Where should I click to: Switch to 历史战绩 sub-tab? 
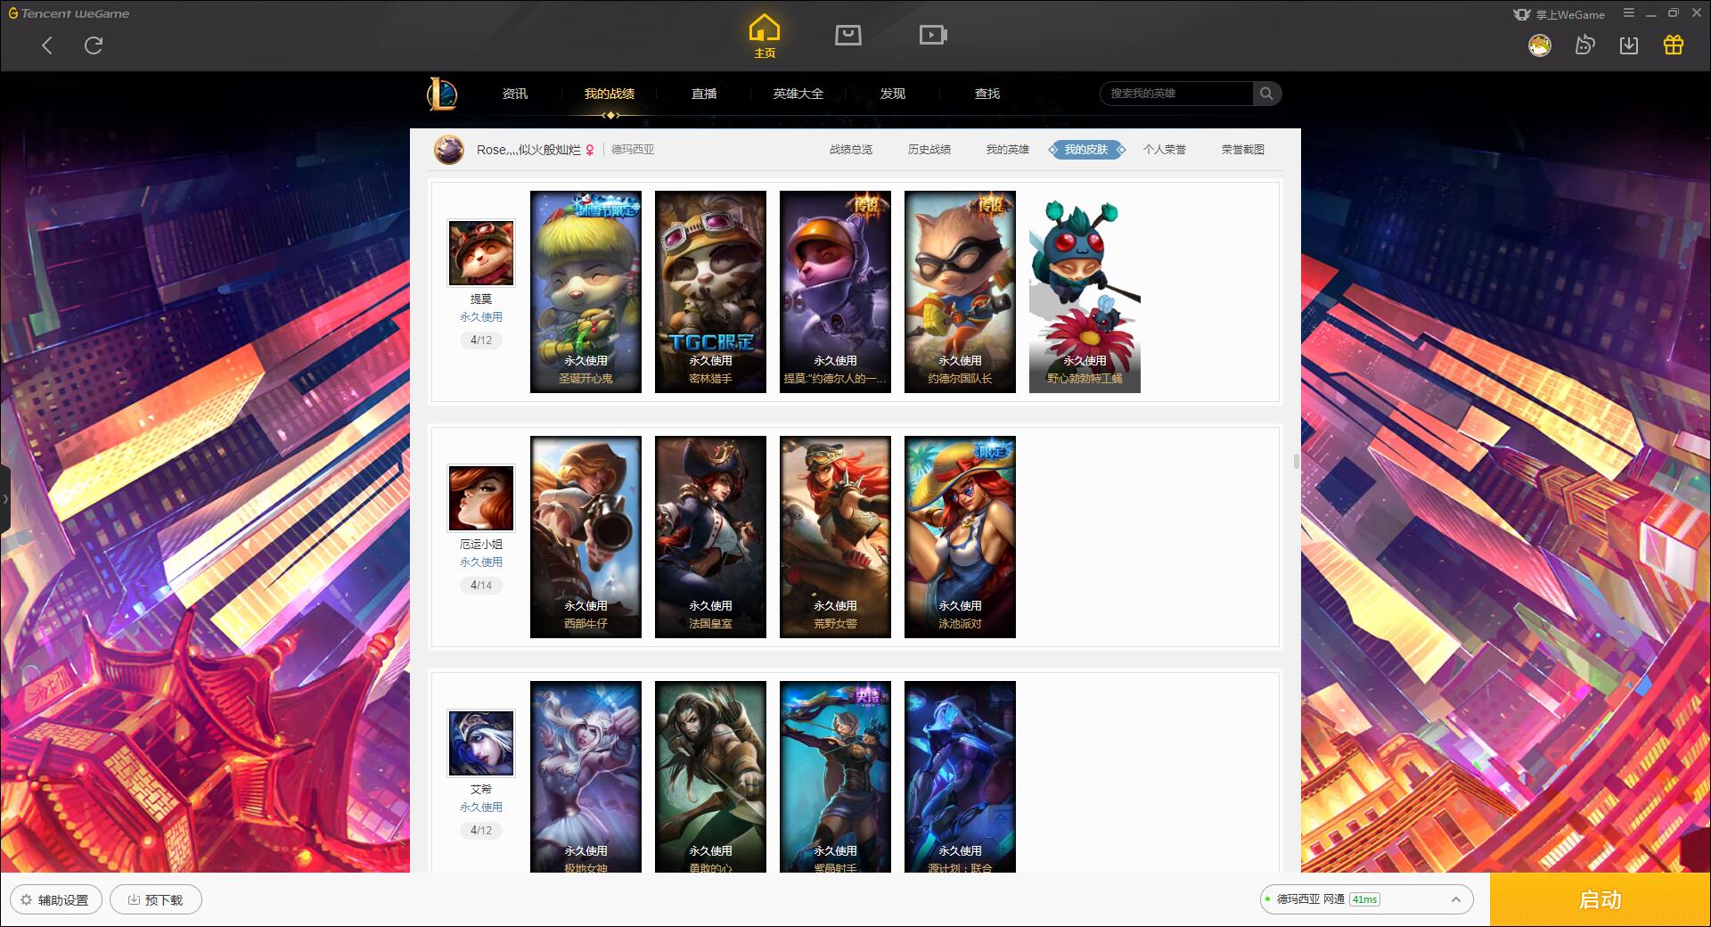(929, 150)
